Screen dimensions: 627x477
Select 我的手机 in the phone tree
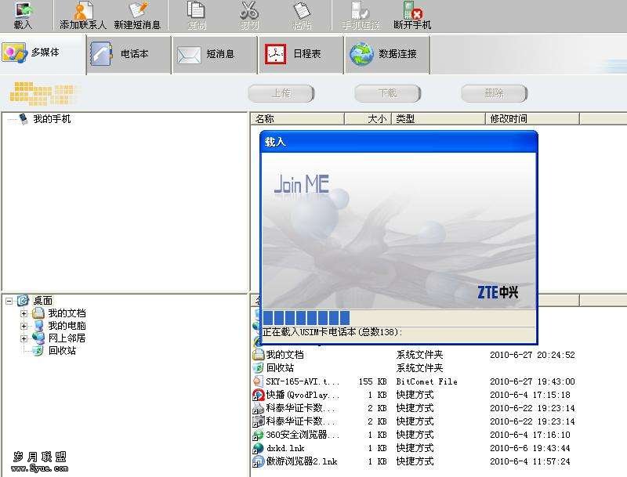52,119
